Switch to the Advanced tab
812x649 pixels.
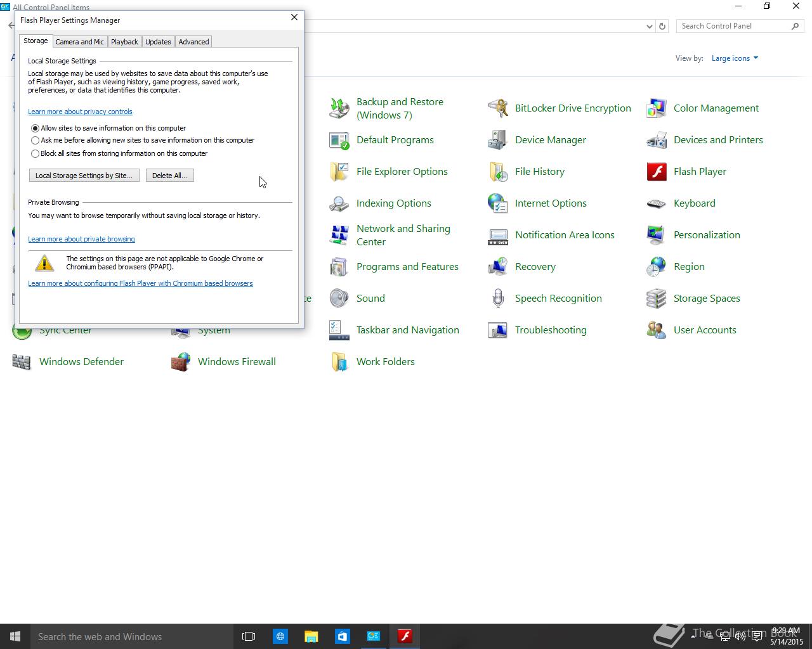click(193, 42)
